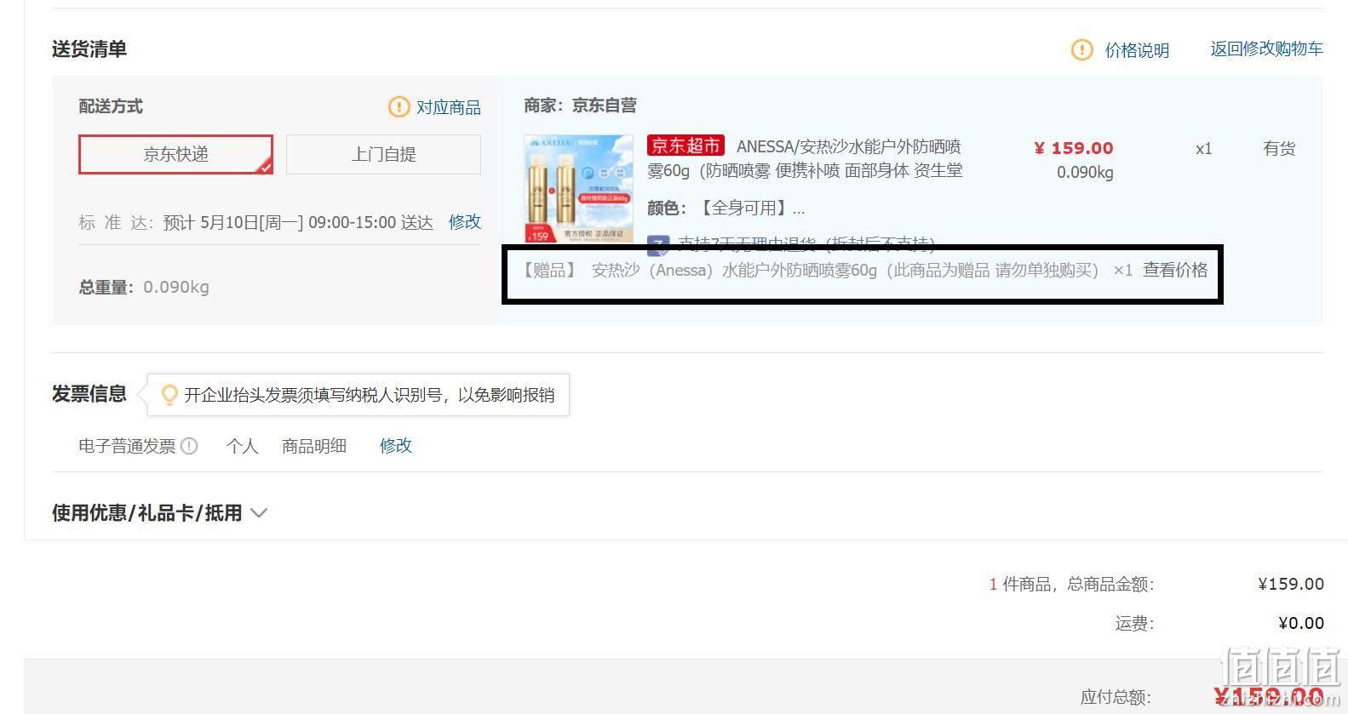Click the 7-day return shield icon

(x=657, y=246)
